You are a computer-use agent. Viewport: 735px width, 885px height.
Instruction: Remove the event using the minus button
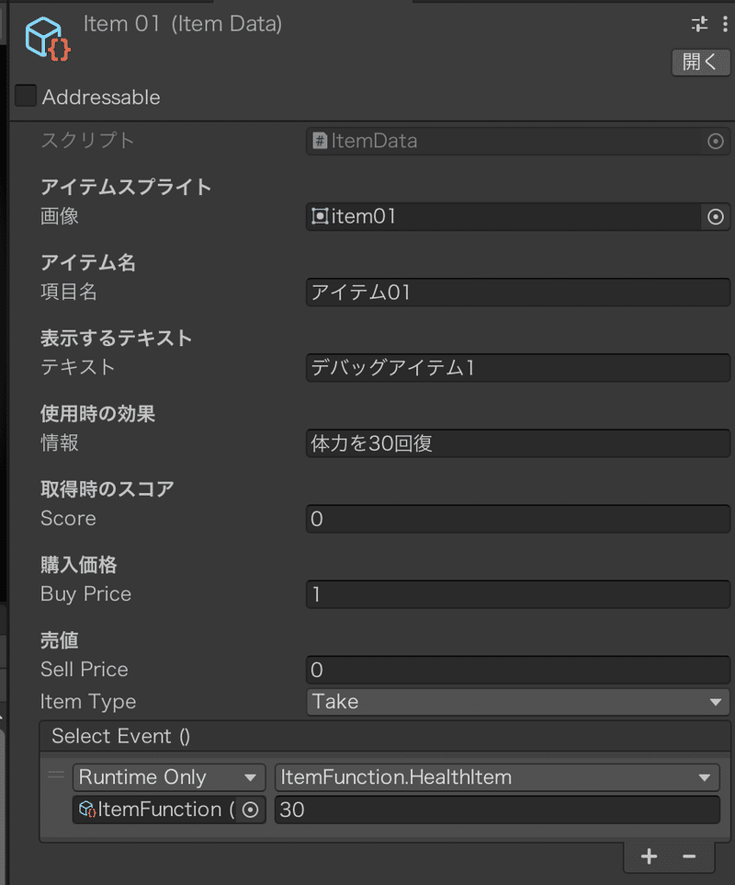pos(689,856)
